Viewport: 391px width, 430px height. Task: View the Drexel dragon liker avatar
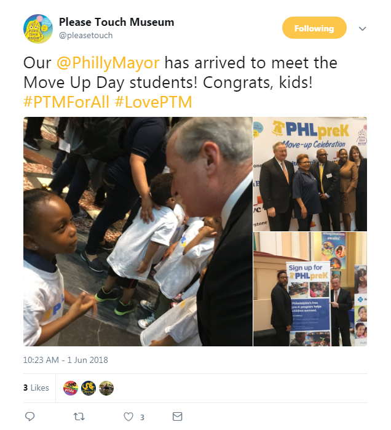click(x=89, y=388)
